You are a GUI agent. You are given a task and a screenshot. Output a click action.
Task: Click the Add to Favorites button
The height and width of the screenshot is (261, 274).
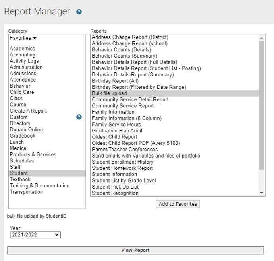click(178, 204)
